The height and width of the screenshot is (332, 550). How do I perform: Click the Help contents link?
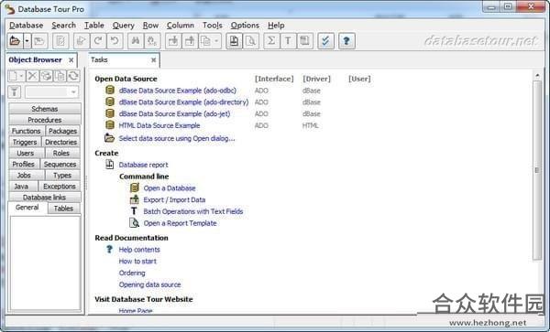click(139, 250)
